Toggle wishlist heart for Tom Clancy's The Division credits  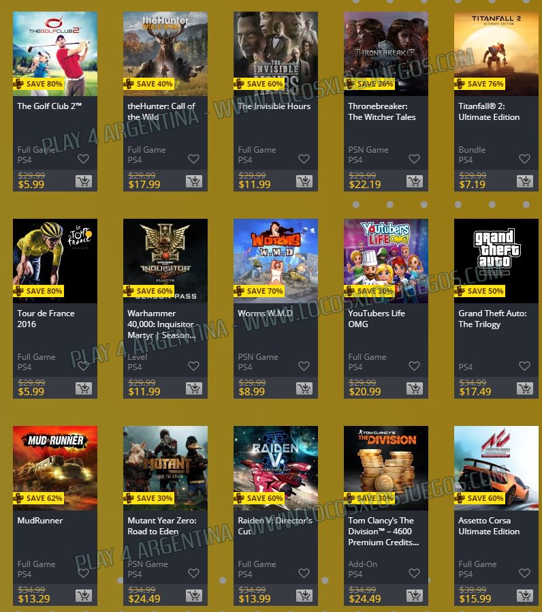(415, 573)
